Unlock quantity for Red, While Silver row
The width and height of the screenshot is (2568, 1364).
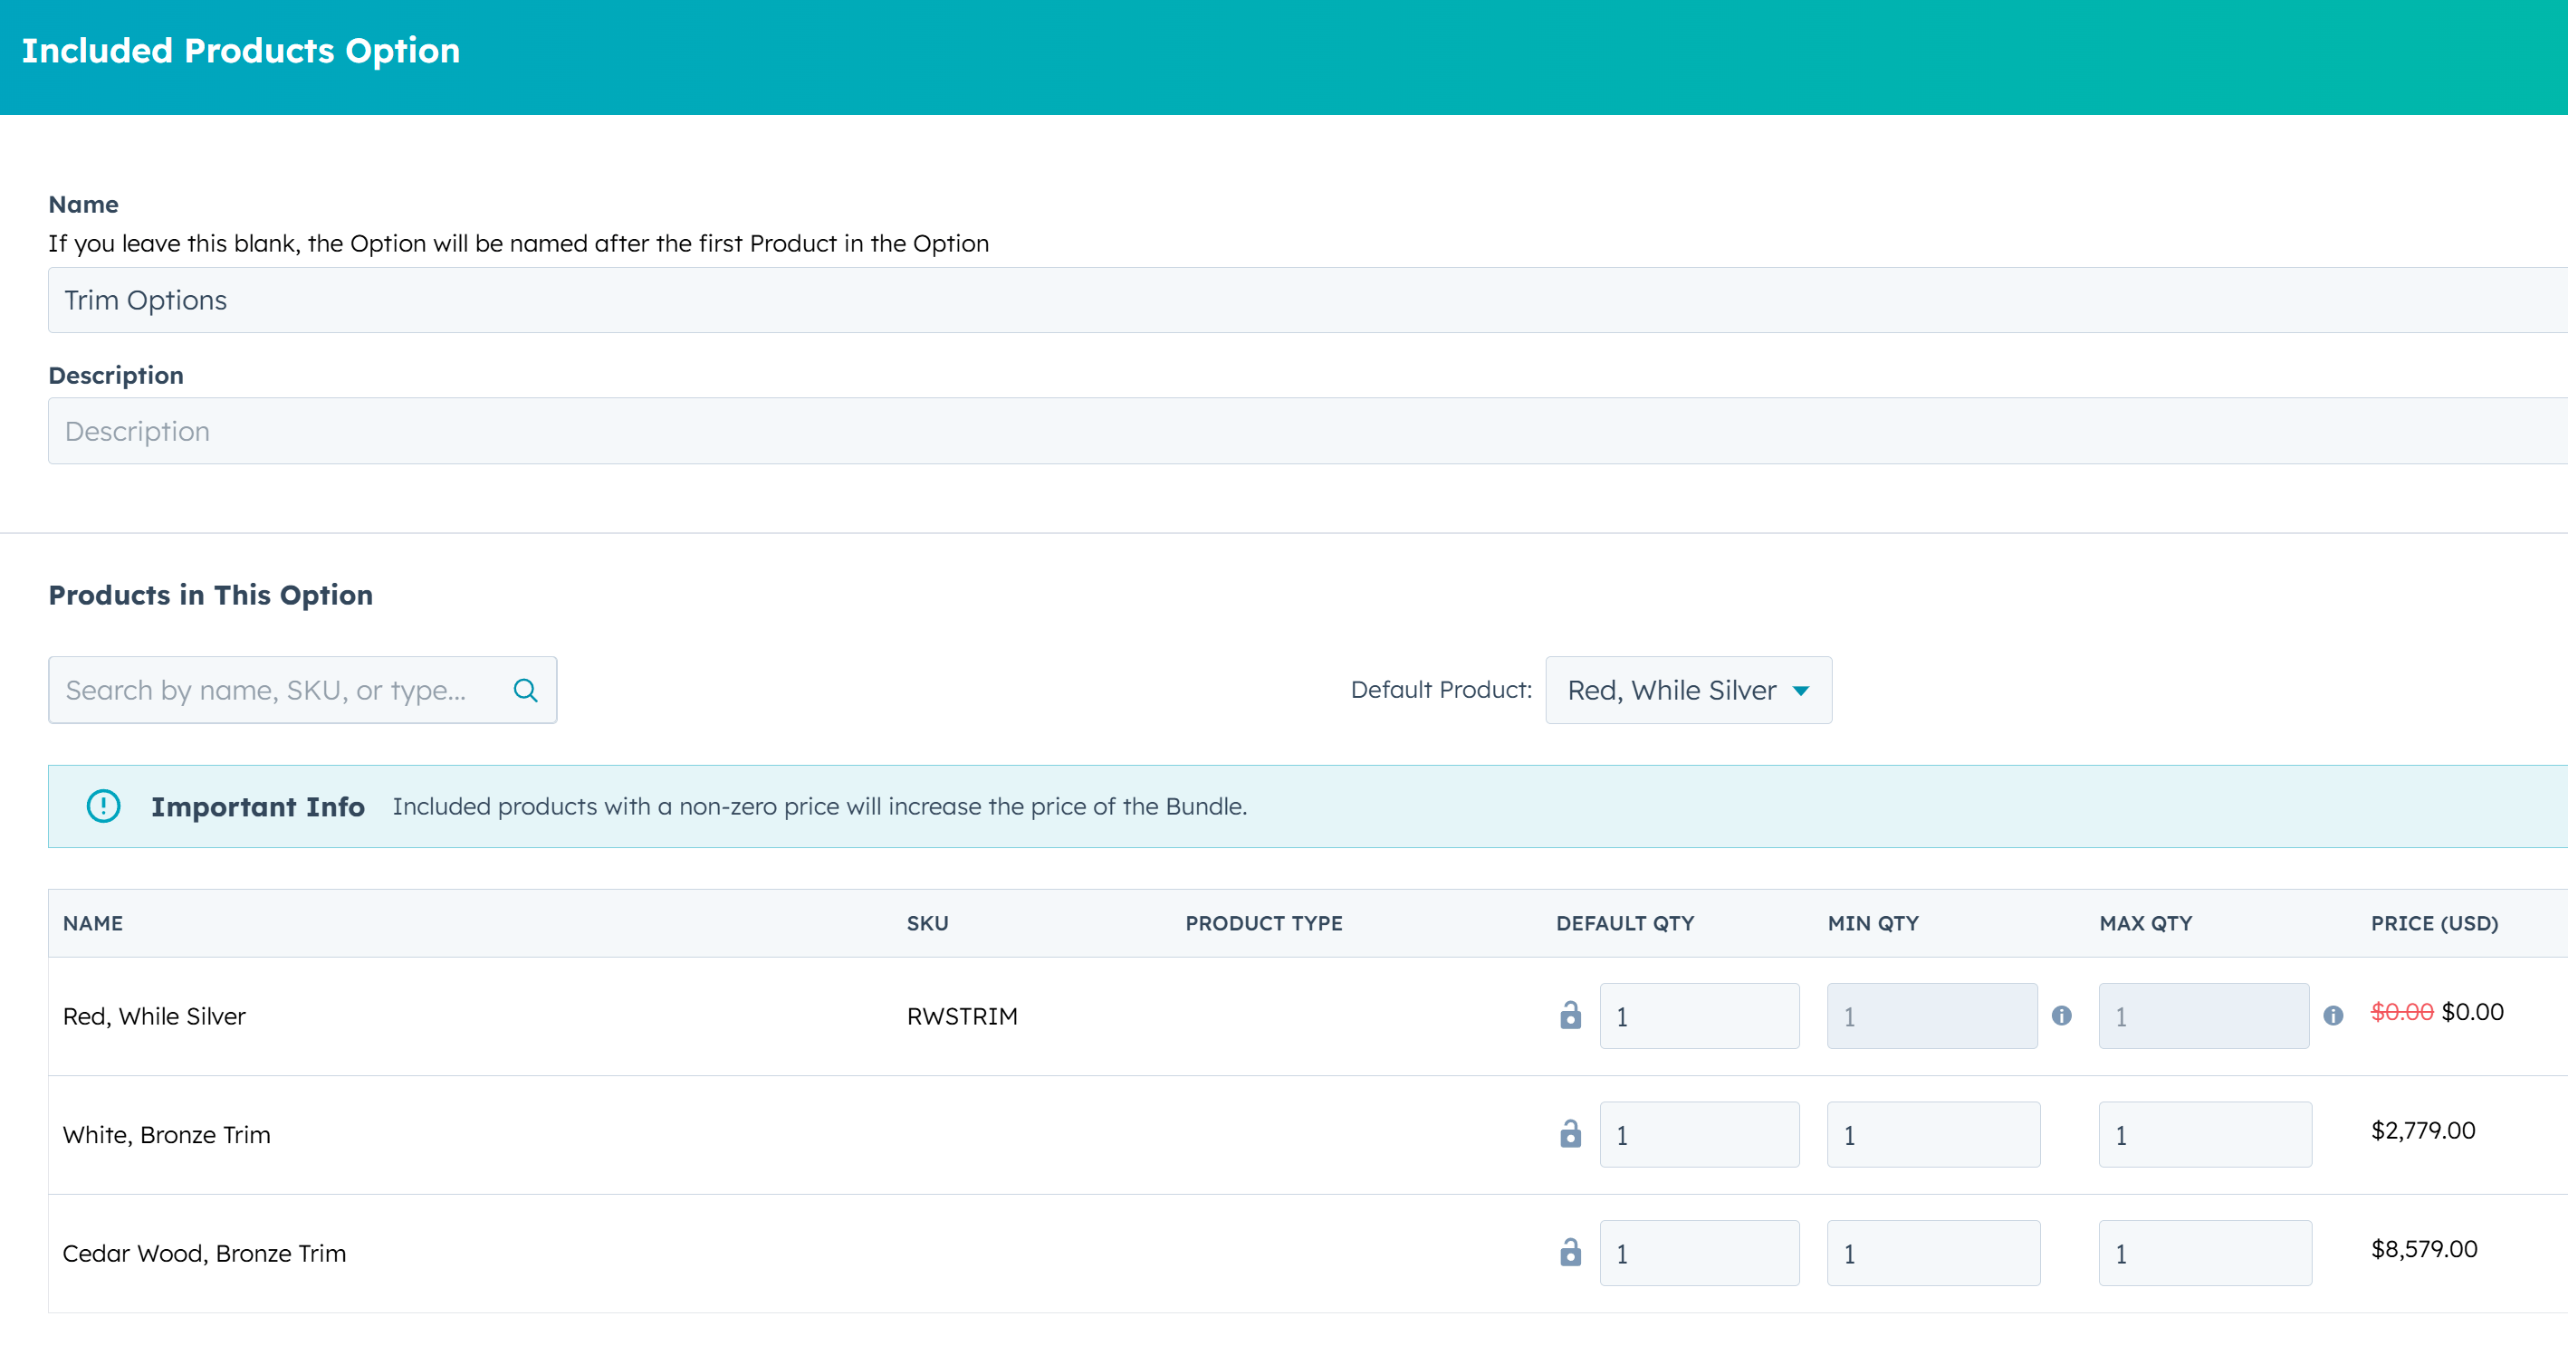1571,1016
